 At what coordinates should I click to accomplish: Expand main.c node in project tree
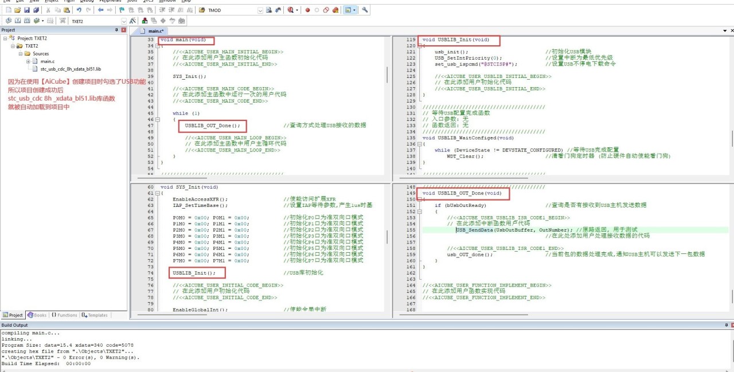point(28,61)
